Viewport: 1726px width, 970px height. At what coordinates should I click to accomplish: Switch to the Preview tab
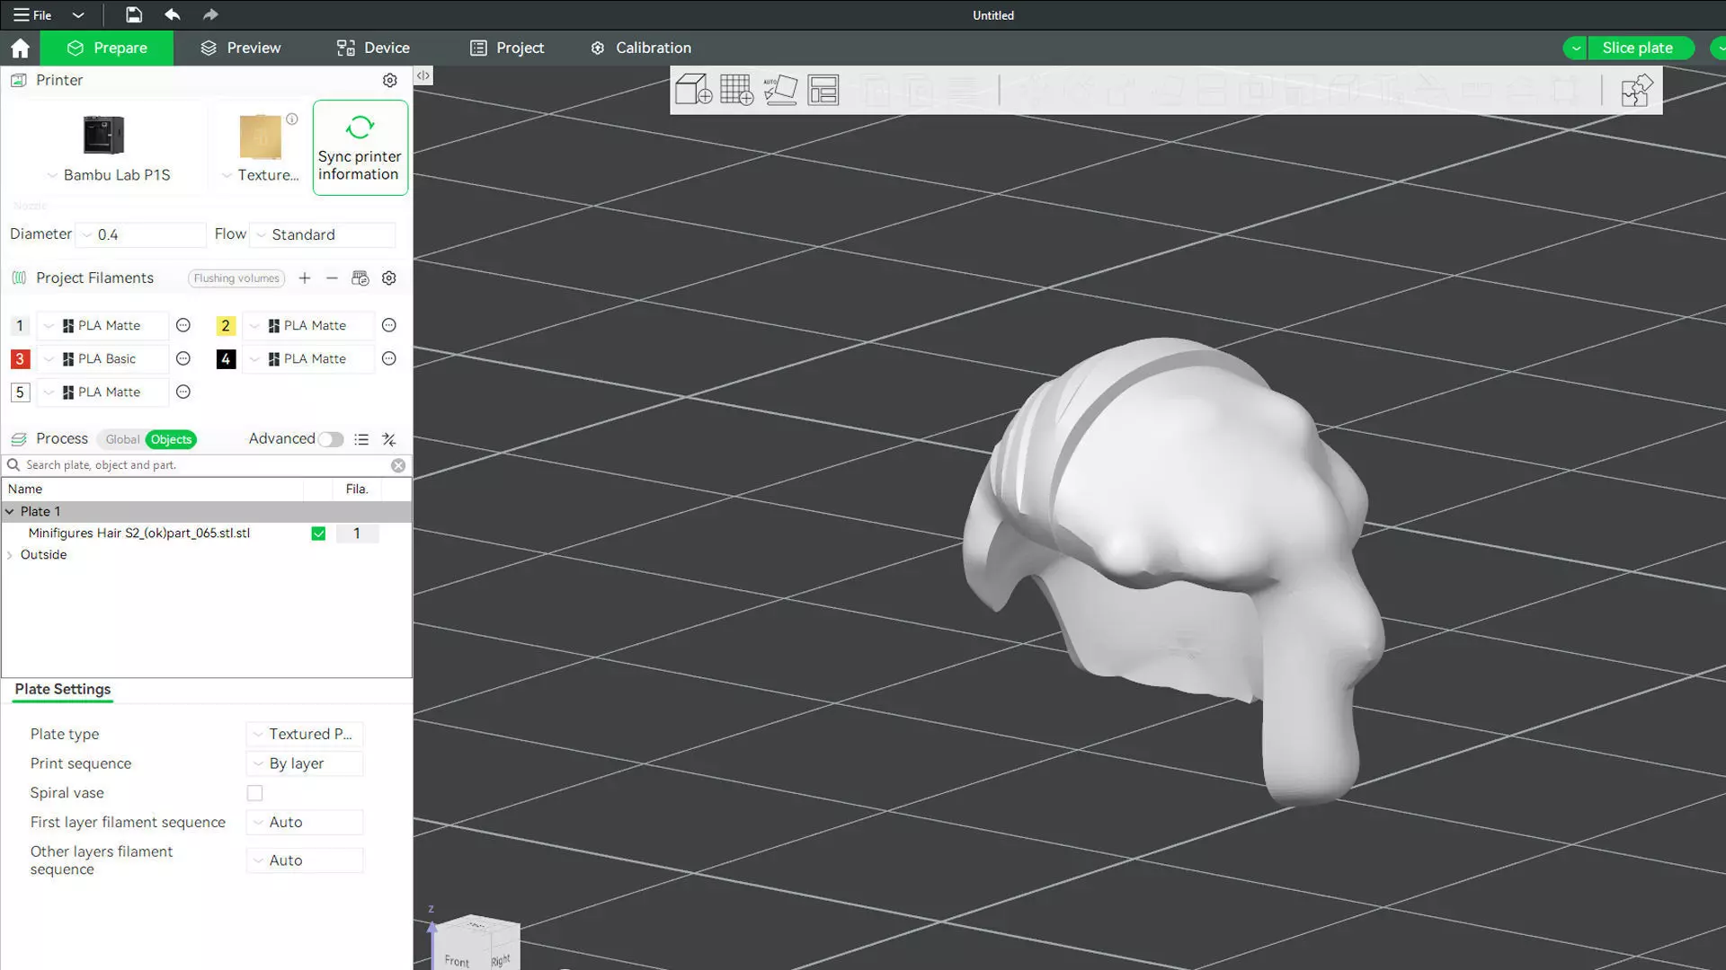(241, 48)
